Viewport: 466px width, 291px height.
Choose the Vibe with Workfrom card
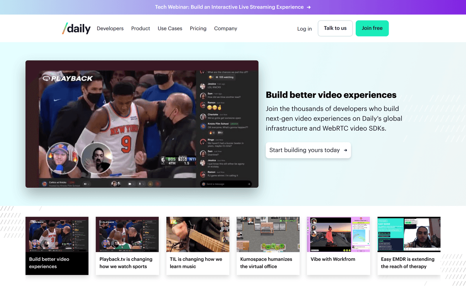[x=338, y=246]
